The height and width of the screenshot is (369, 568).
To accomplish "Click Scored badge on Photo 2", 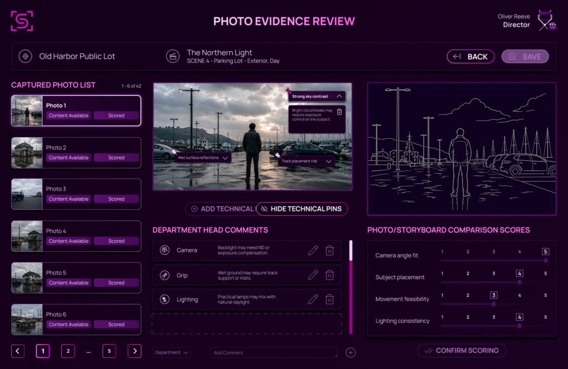I will 116,158.
